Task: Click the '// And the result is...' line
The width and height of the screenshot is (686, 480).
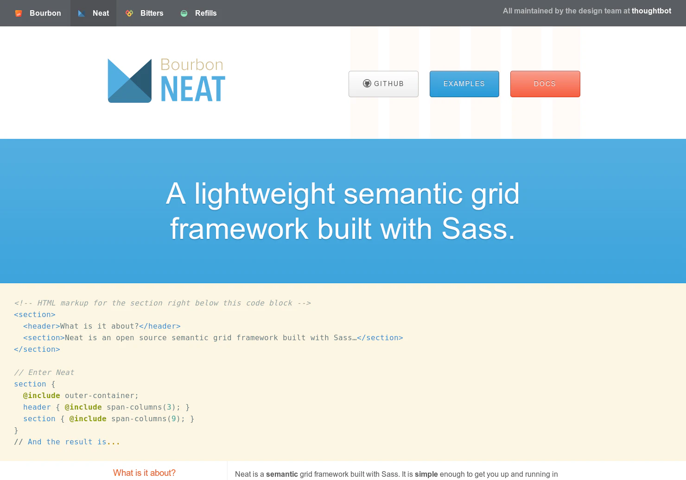Action: [67, 442]
